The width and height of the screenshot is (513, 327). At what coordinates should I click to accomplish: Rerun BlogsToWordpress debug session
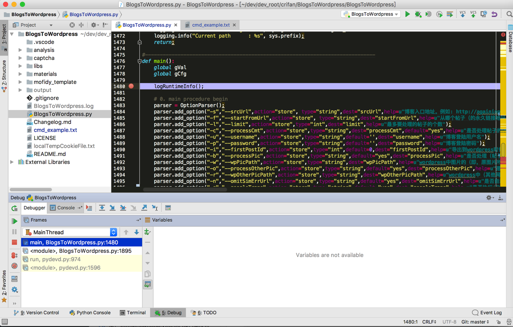point(14,208)
